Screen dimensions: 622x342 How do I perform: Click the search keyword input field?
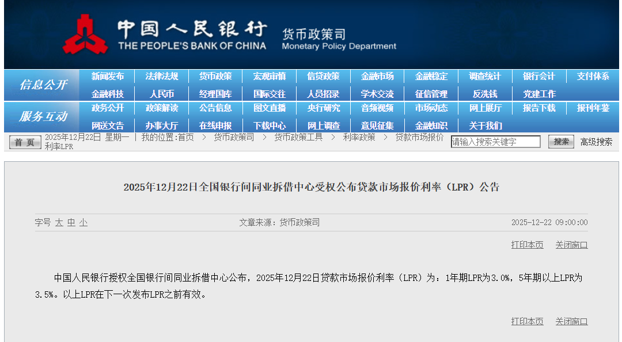495,142
